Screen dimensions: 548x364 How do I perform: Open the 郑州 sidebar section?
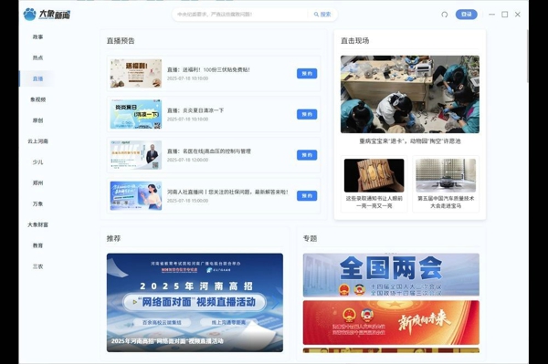click(x=37, y=182)
